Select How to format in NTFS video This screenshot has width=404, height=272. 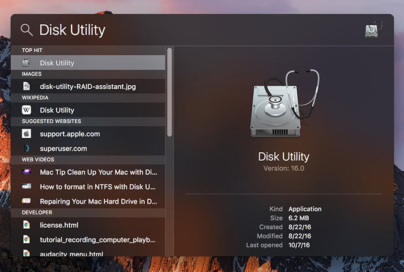point(88,187)
